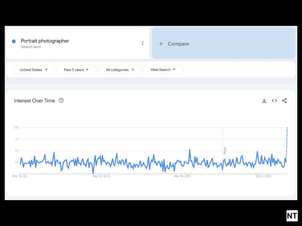The image size is (302, 226).
Task: Expand the United States region dropdown
Action: (33, 70)
